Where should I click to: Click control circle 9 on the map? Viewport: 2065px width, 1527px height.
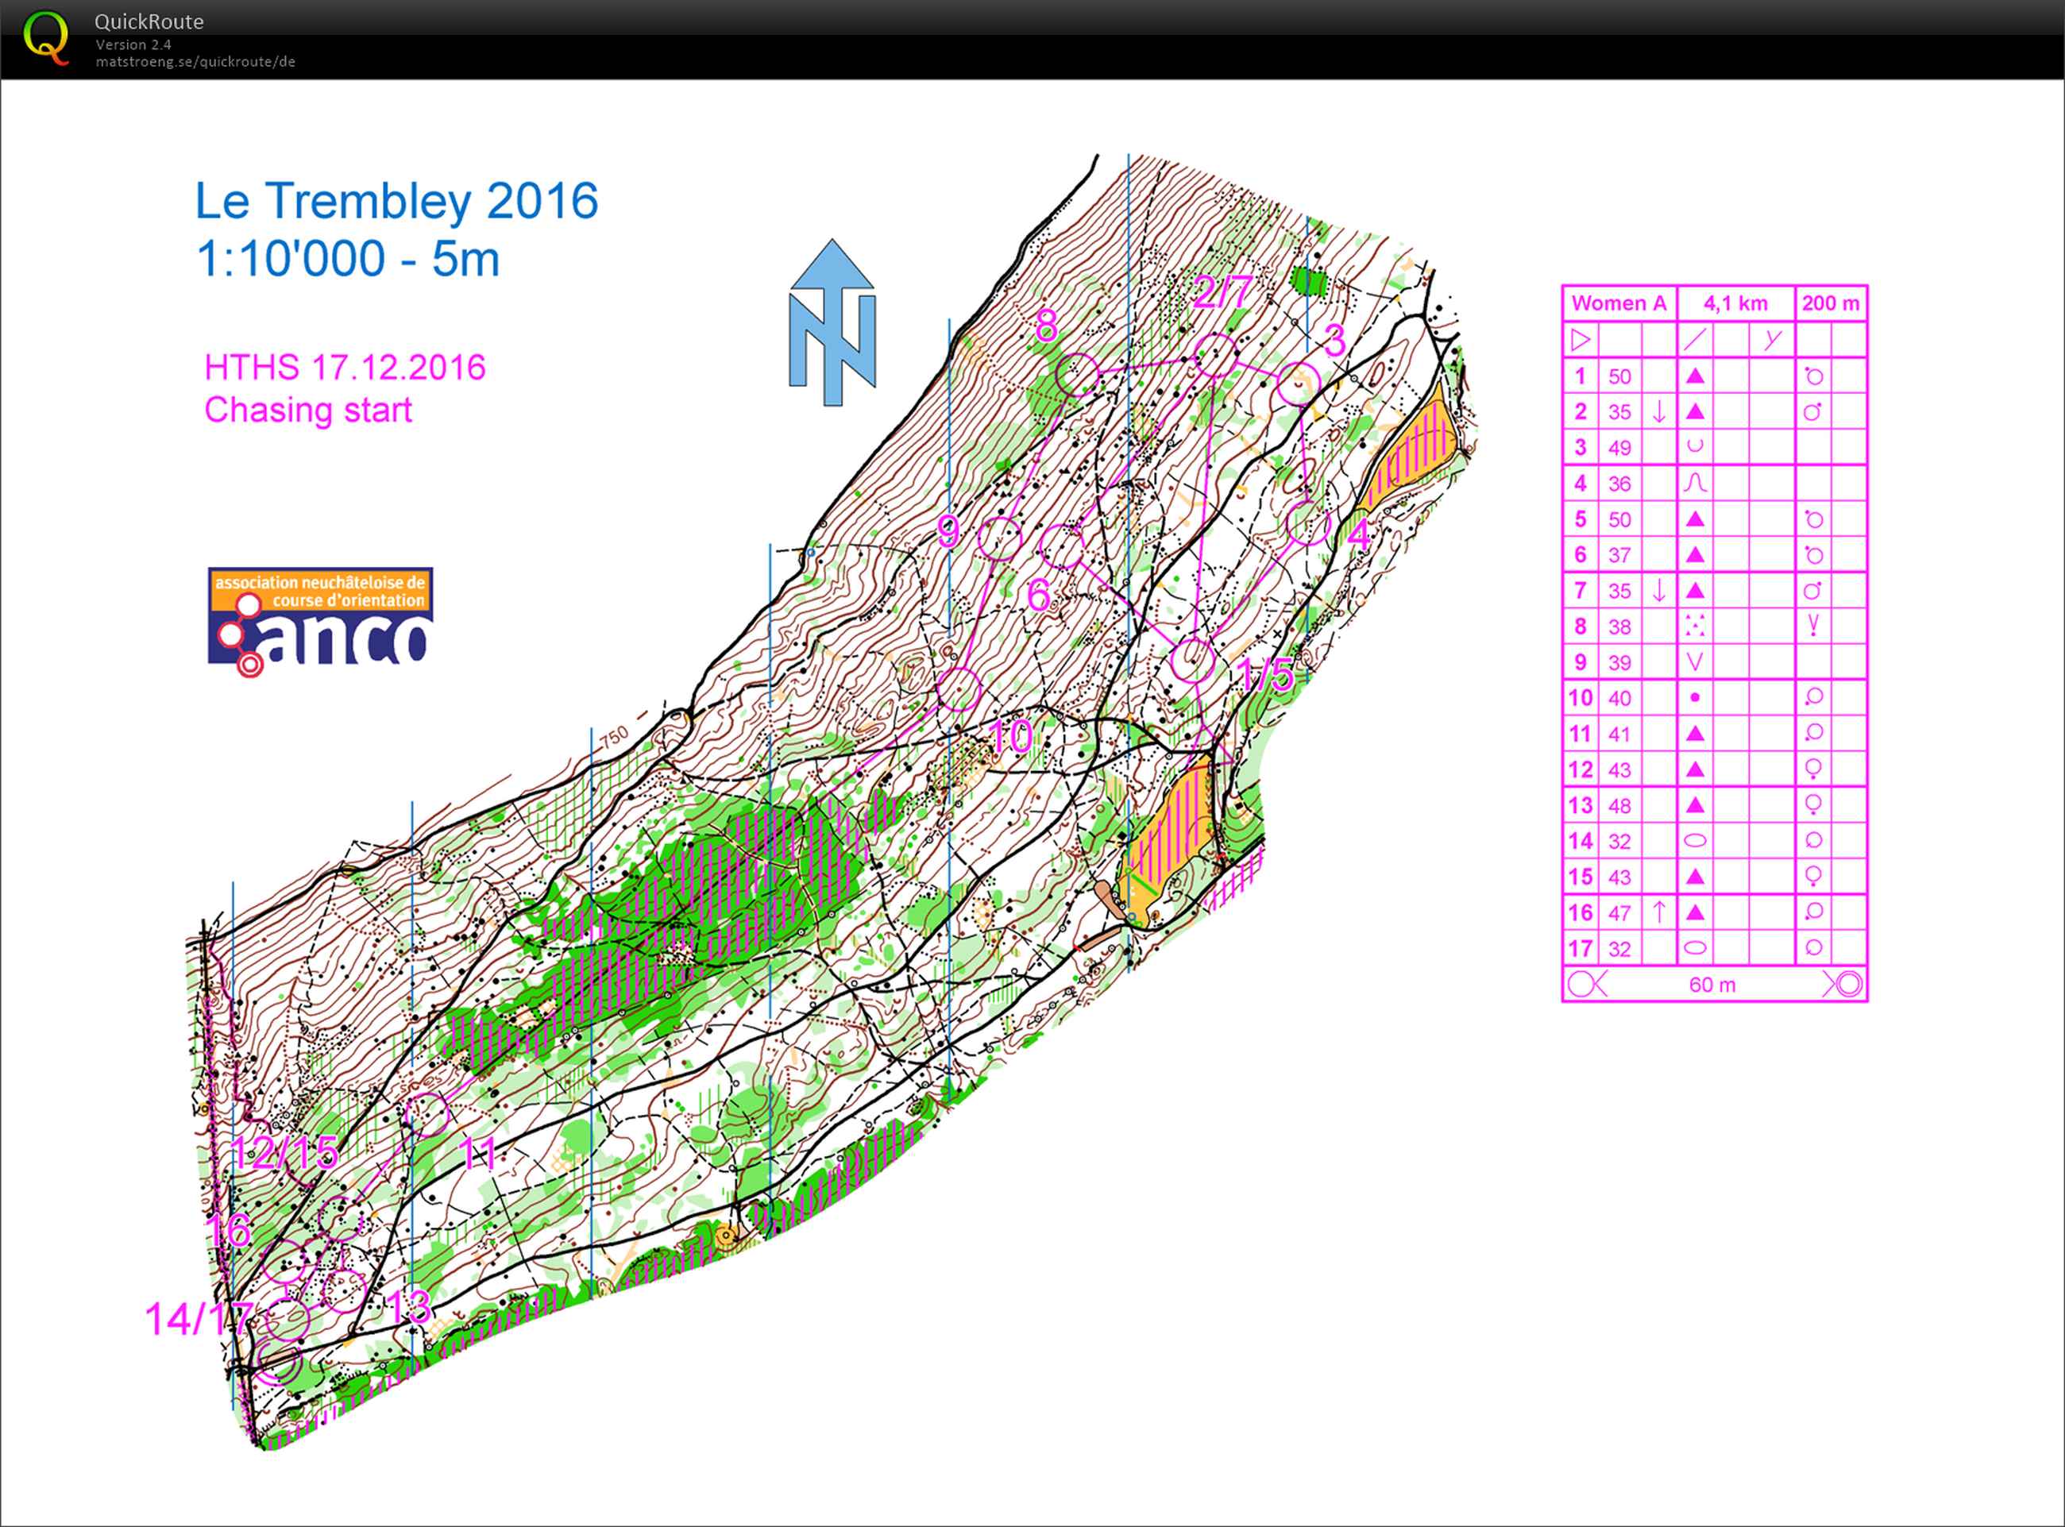pyautogui.click(x=999, y=539)
